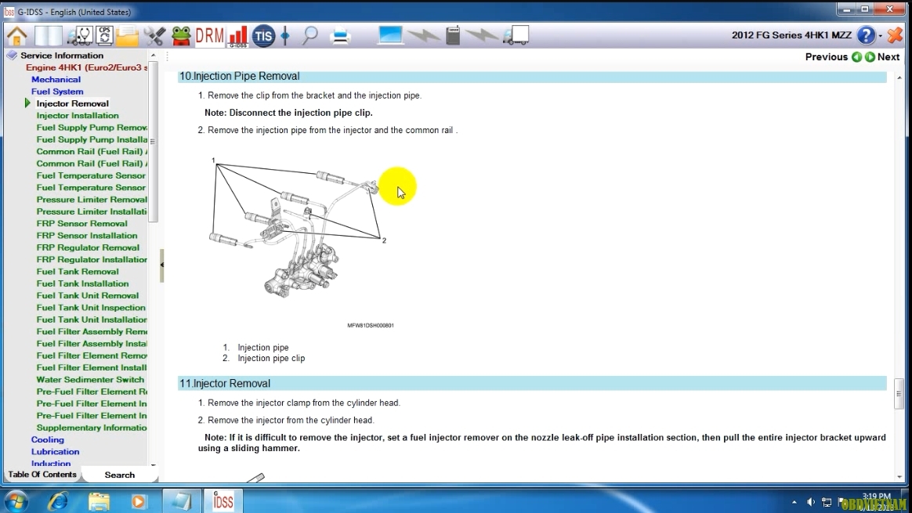Image resolution: width=912 pixels, height=513 pixels.
Task: Open Fuel Supply Pump Removal topic
Action: 92,128
